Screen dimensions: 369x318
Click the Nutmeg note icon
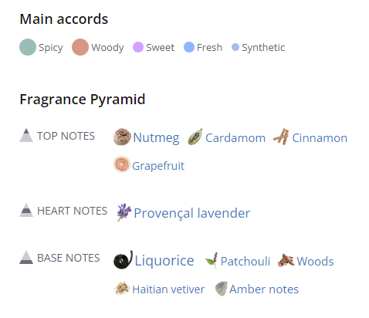tap(122, 137)
